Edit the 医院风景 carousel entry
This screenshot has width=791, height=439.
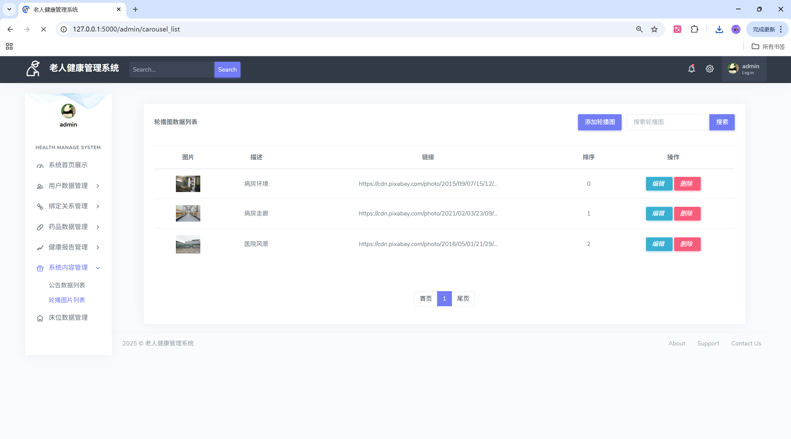659,244
